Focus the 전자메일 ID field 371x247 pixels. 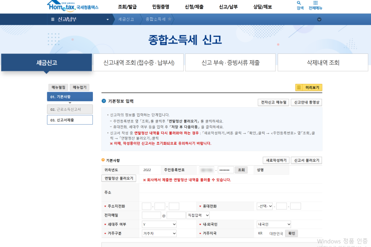click(x=151, y=216)
